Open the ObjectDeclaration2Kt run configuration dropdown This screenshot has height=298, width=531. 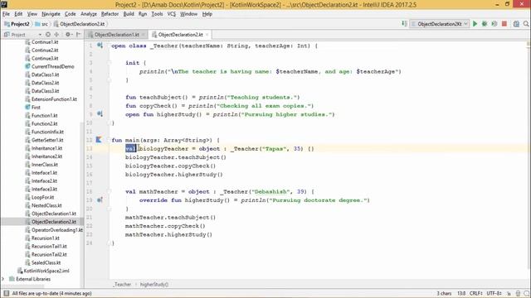[440, 24]
